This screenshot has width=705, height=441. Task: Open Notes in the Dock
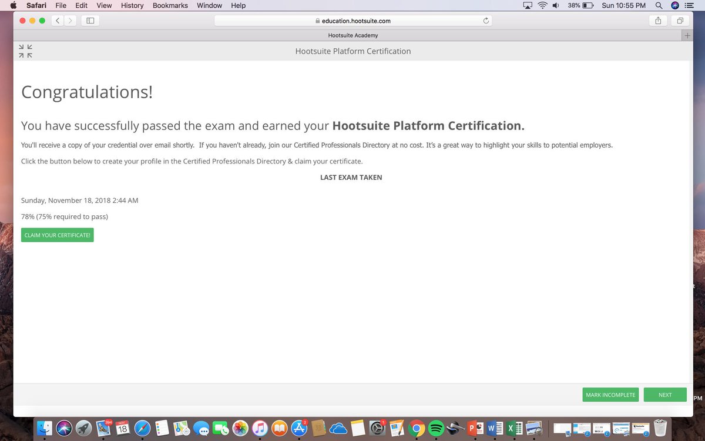[358, 428]
